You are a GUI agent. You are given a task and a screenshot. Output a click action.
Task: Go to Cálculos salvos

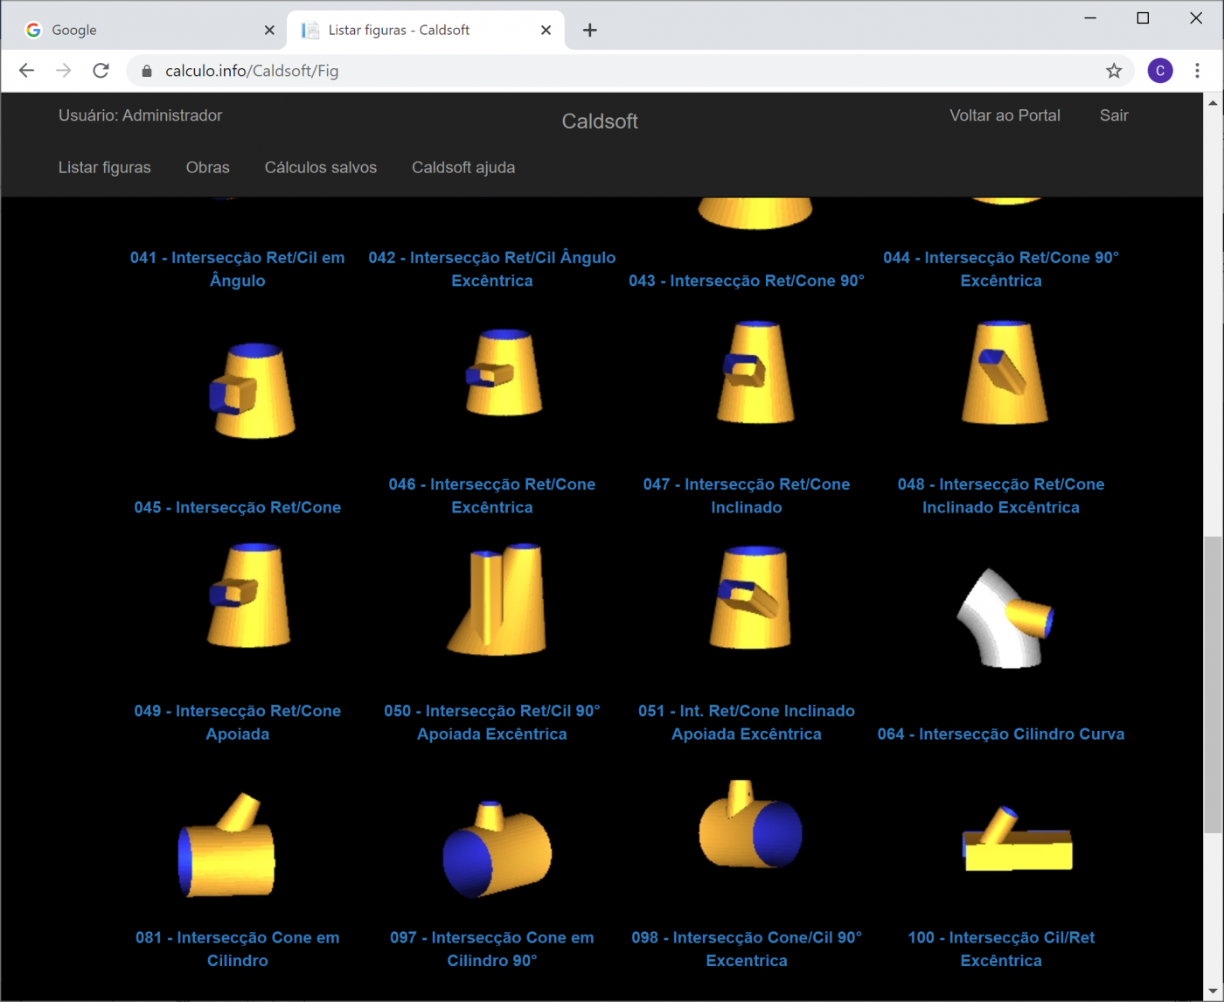pyautogui.click(x=320, y=168)
